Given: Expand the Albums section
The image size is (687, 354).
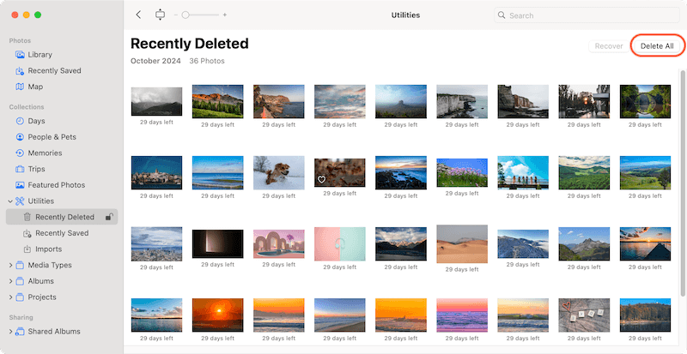Looking at the screenshot, I should point(10,281).
